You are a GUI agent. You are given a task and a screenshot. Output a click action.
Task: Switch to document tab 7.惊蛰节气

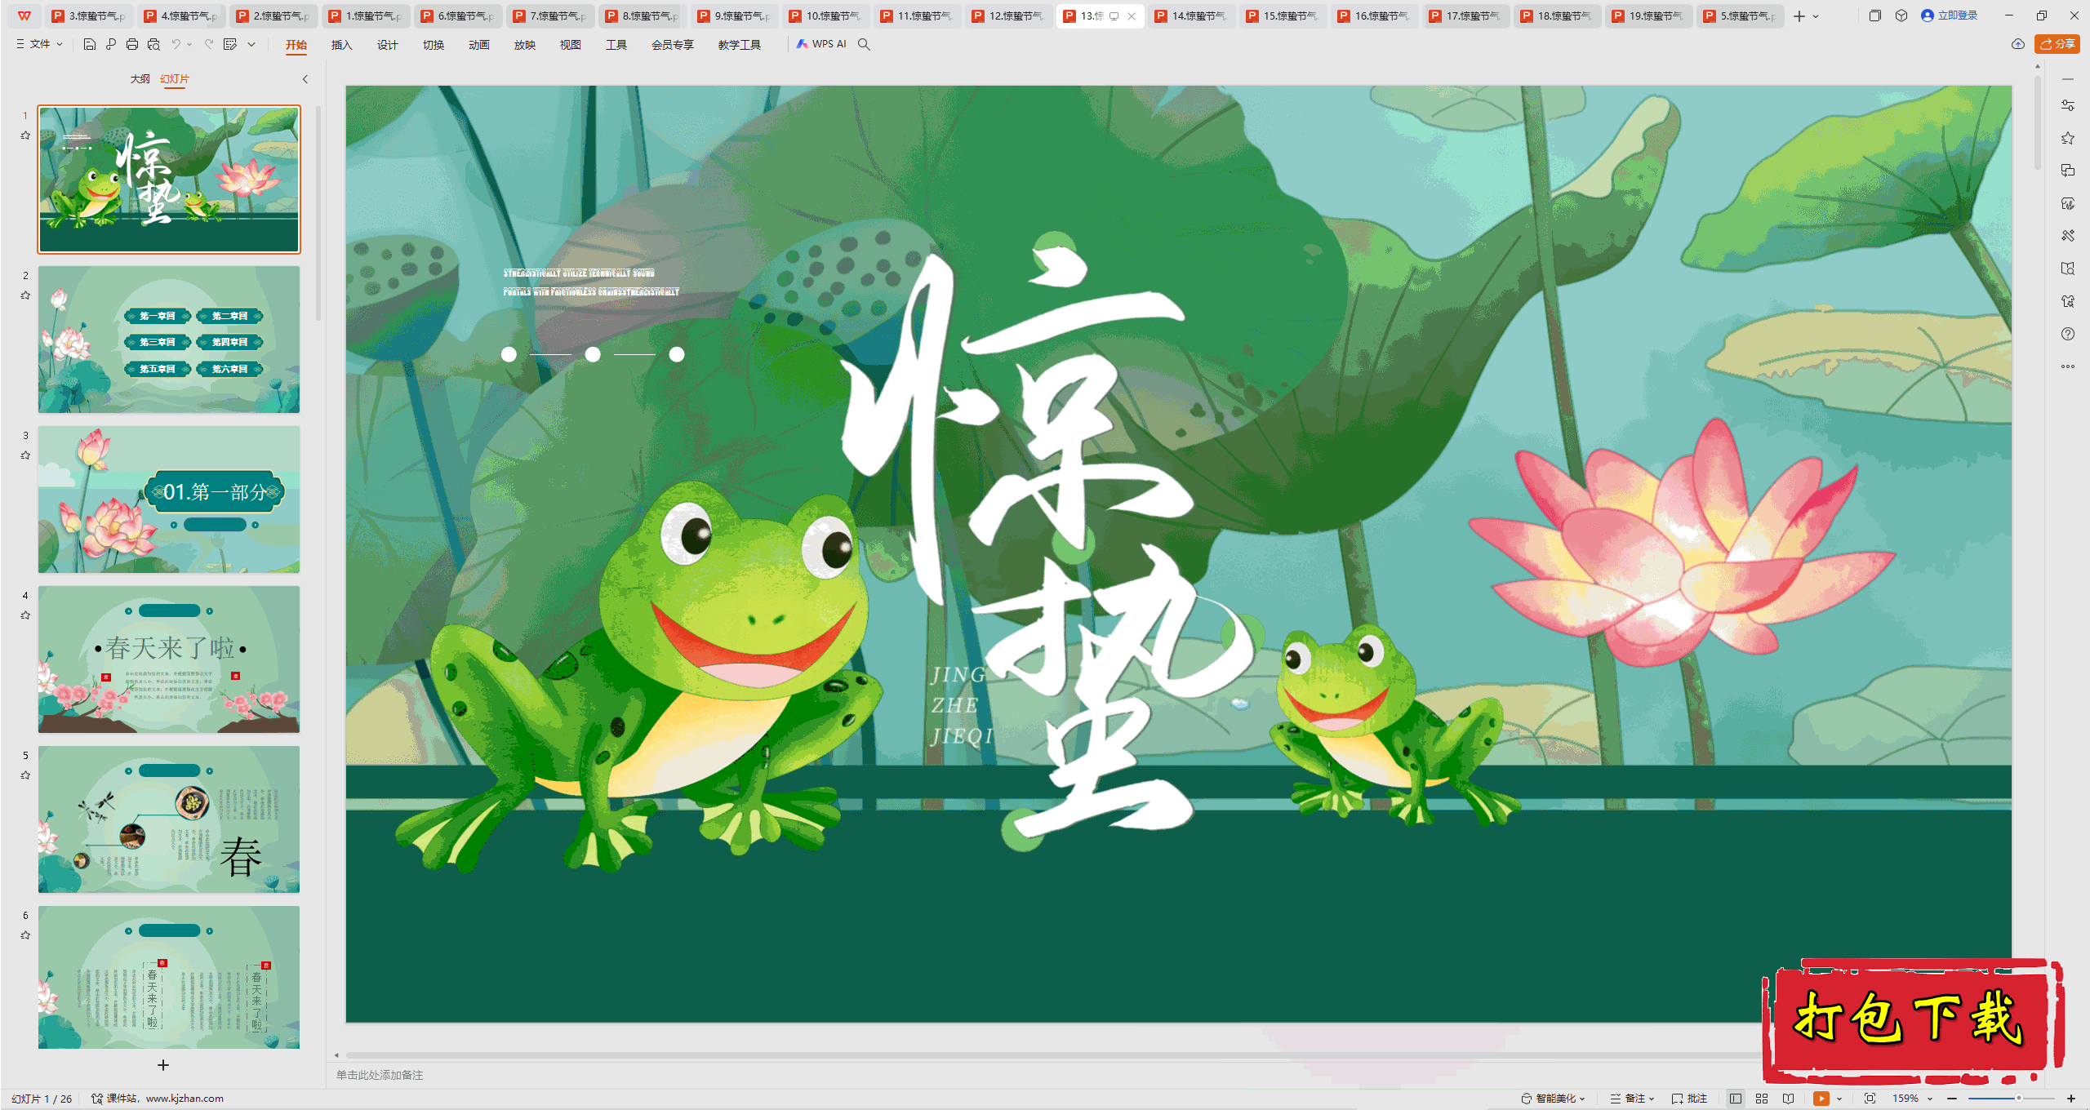point(550,16)
